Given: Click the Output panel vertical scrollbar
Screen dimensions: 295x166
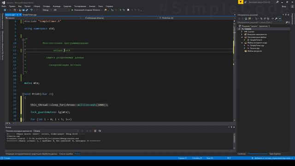Looking at the screenshot, I should point(234,141).
